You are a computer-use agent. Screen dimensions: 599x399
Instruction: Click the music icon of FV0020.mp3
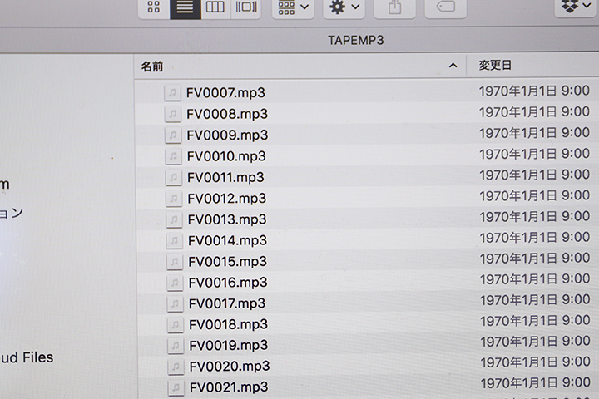pos(176,367)
